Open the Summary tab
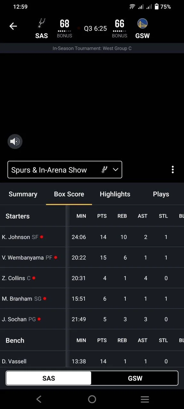Viewport: 184px width, 409px height. (x=23, y=194)
